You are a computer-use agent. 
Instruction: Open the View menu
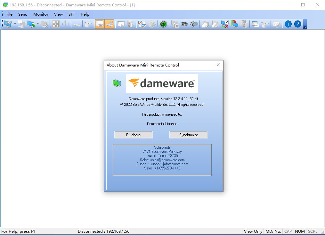click(59, 14)
